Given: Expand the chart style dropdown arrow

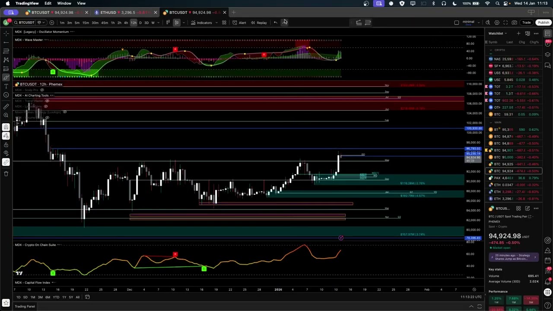Looking at the screenshot, I should point(184,22).
